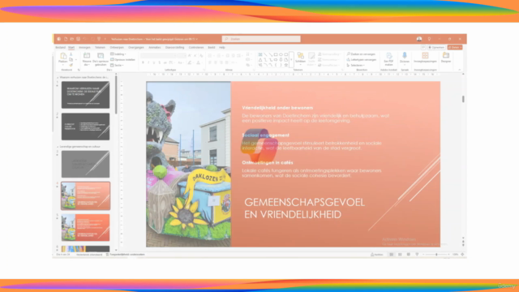
Task: Click the Schikken arrange icon
Action: (x=301, y=55)
